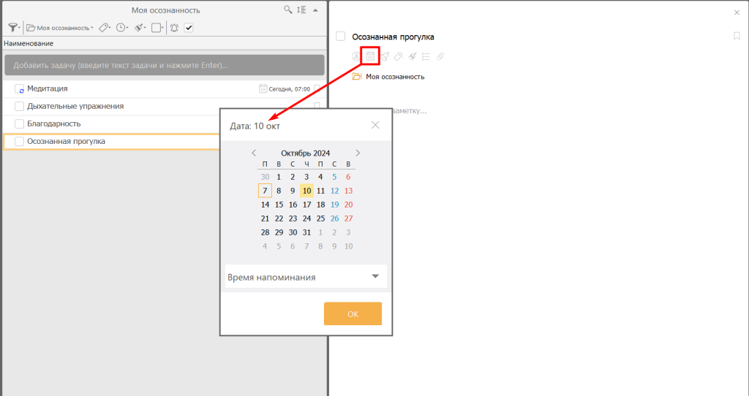Click the calendar date icon in task details
This screenshot has width=749, height=396.
[370, 56]
